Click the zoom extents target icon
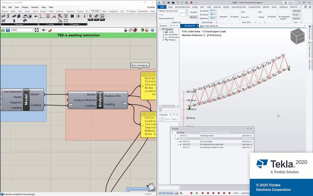Image resolution: width=313 pixels, height=196 pixels. point(37,30)
